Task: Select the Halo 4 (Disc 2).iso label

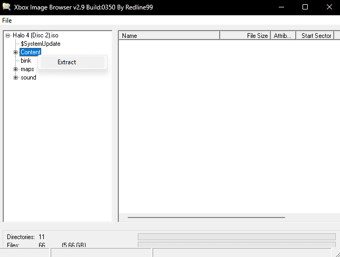Action: pyautogui.click(x=35, y=35)
